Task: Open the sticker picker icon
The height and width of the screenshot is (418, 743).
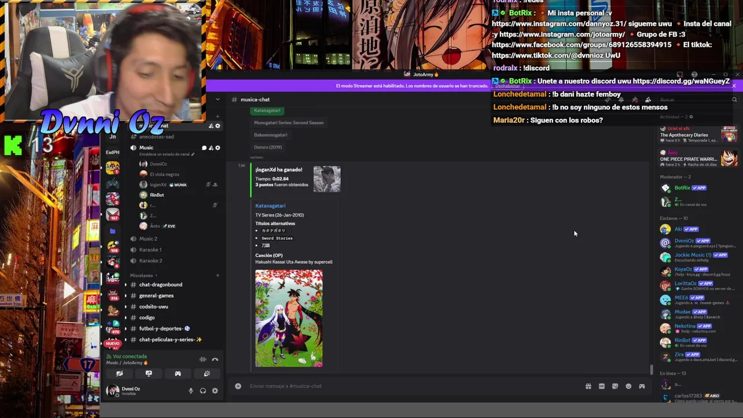Action: coord(615,386)
